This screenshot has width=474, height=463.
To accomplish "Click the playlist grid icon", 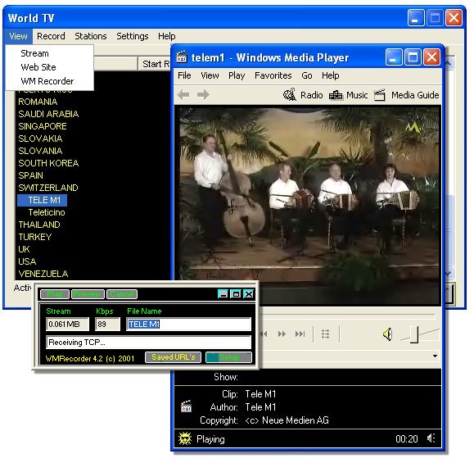I will tap(325, 334).
